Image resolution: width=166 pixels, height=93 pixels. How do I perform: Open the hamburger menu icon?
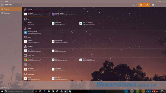pyautogui.click(x=2, y=5)
